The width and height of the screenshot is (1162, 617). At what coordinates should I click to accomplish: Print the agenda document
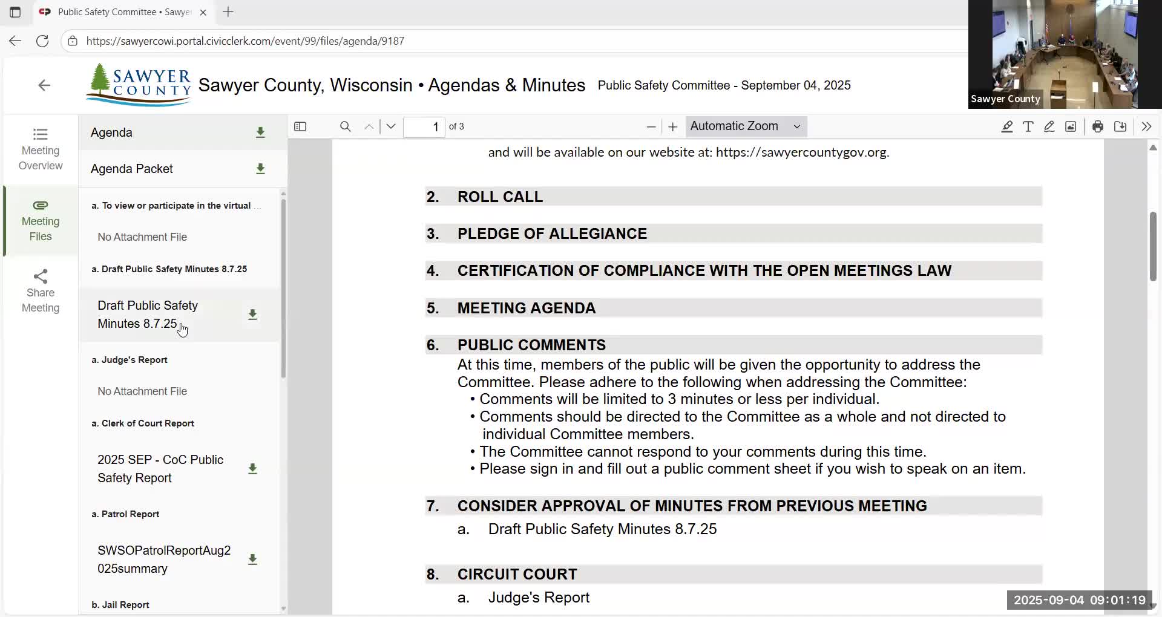[x=1098, y=126]
